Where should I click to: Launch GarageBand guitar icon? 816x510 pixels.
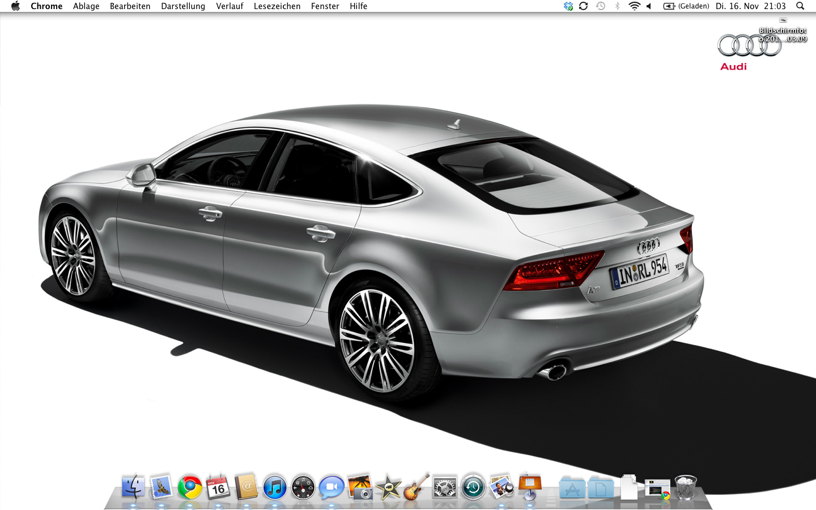(416, 487)
